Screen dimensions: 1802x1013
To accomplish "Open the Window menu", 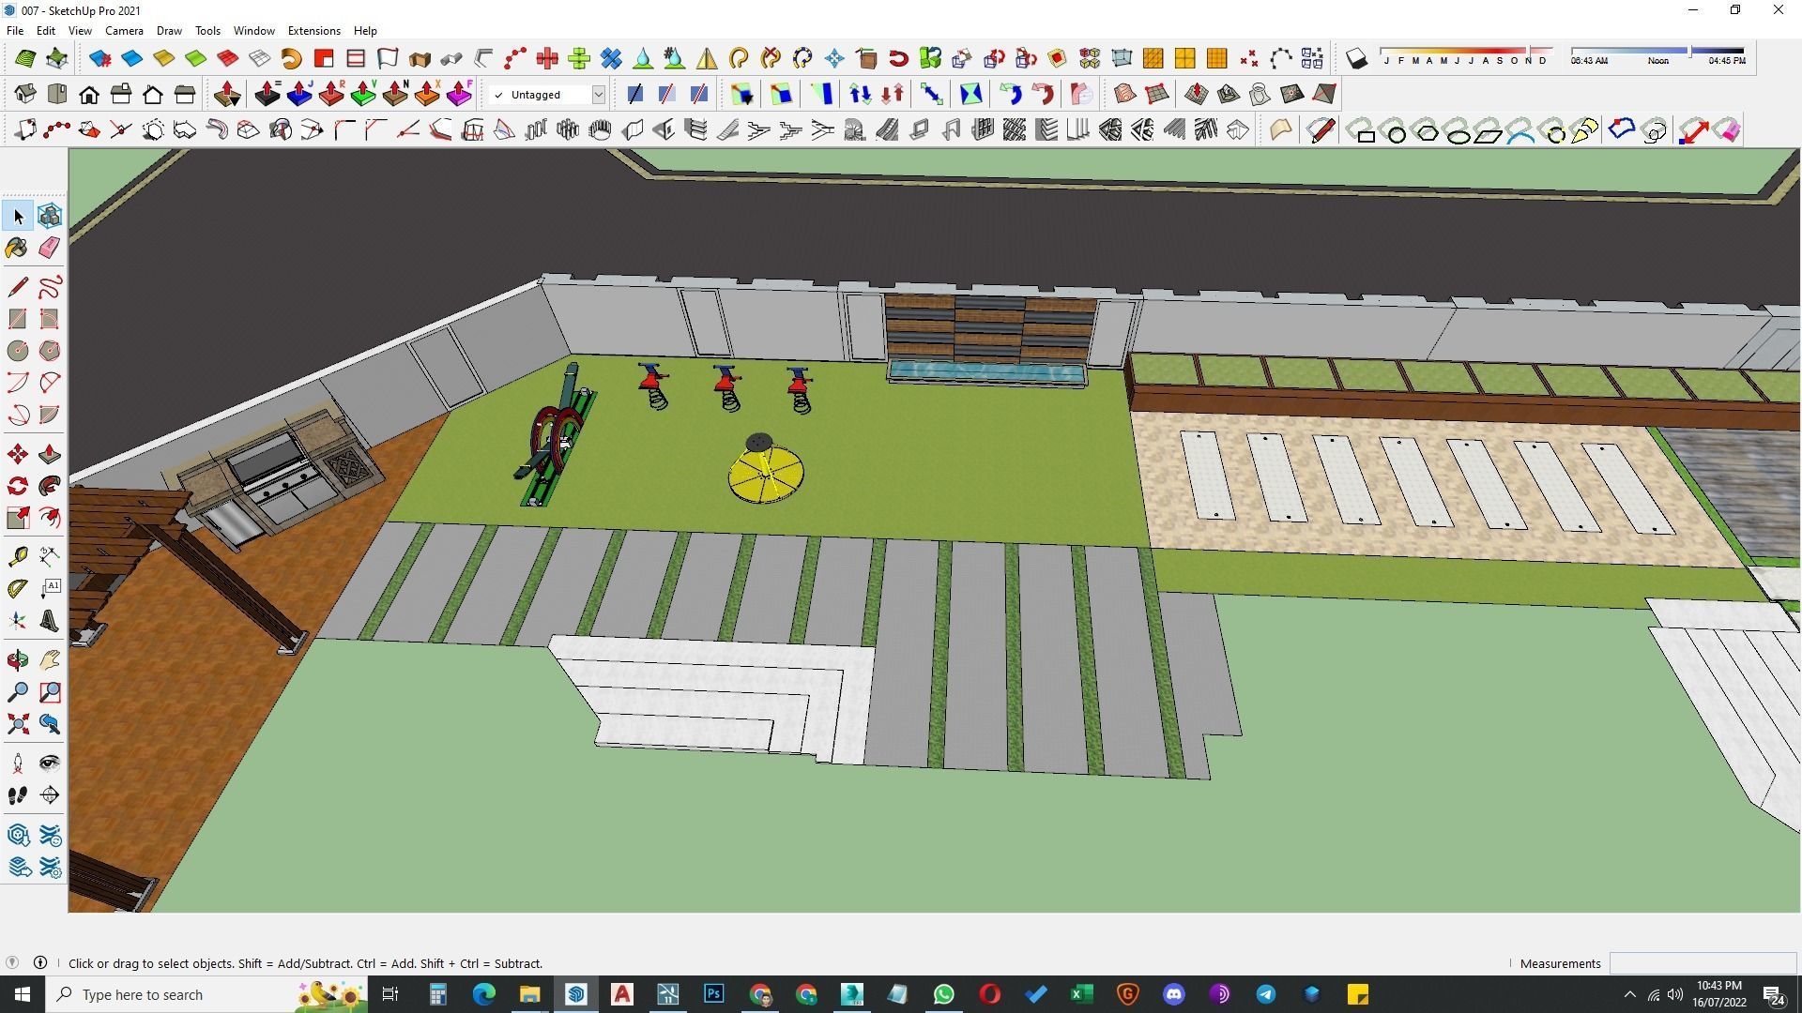I will pos(253,31).
